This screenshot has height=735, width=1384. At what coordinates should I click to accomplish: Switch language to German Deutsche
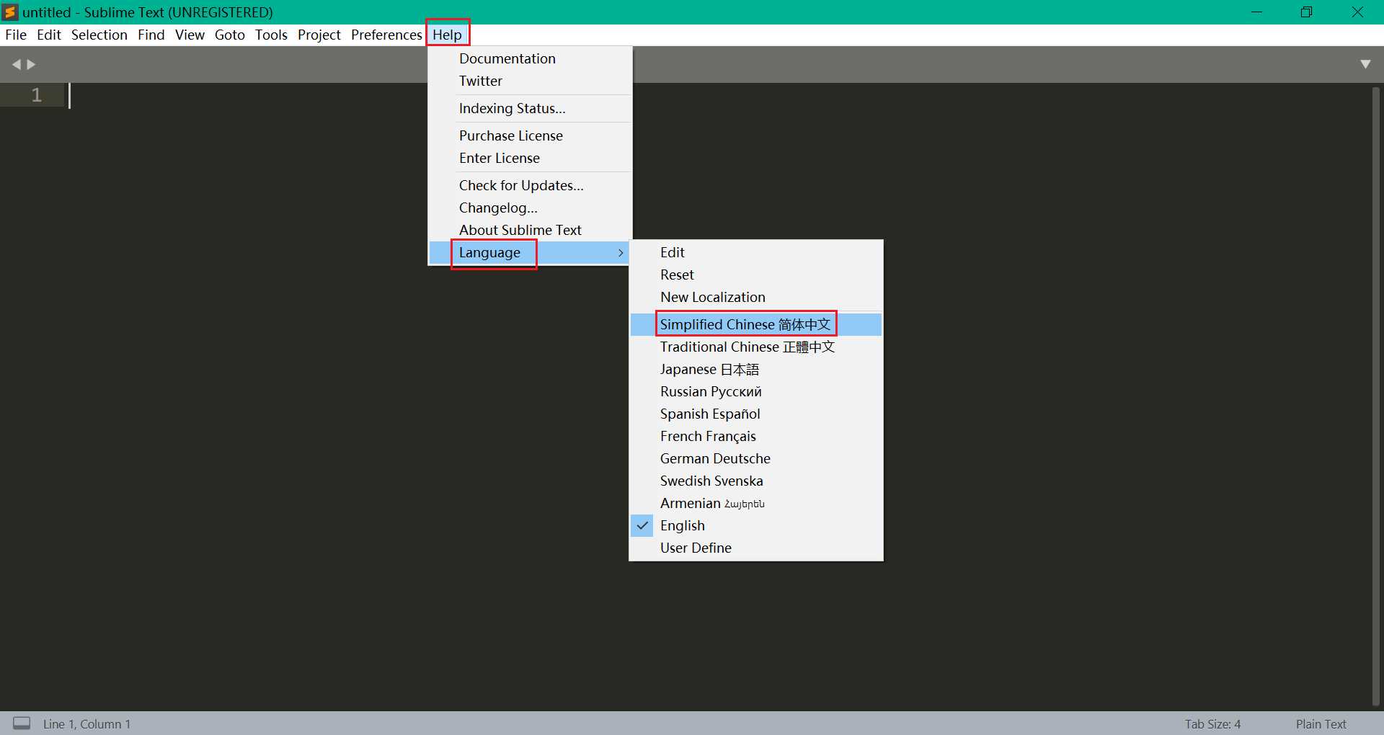755,458
